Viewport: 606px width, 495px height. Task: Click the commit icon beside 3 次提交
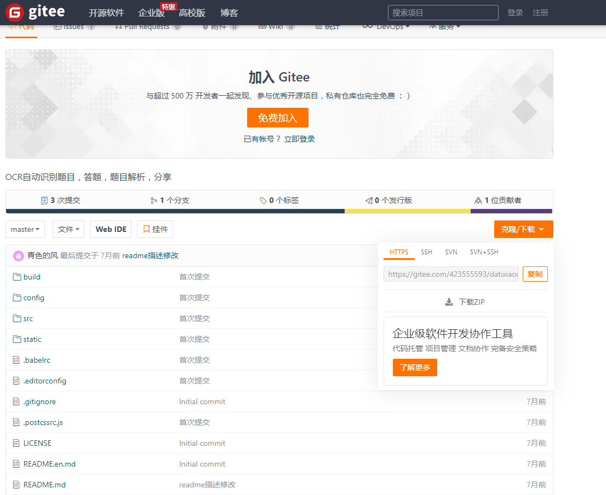pyautogui.click(x=45, y=200)
